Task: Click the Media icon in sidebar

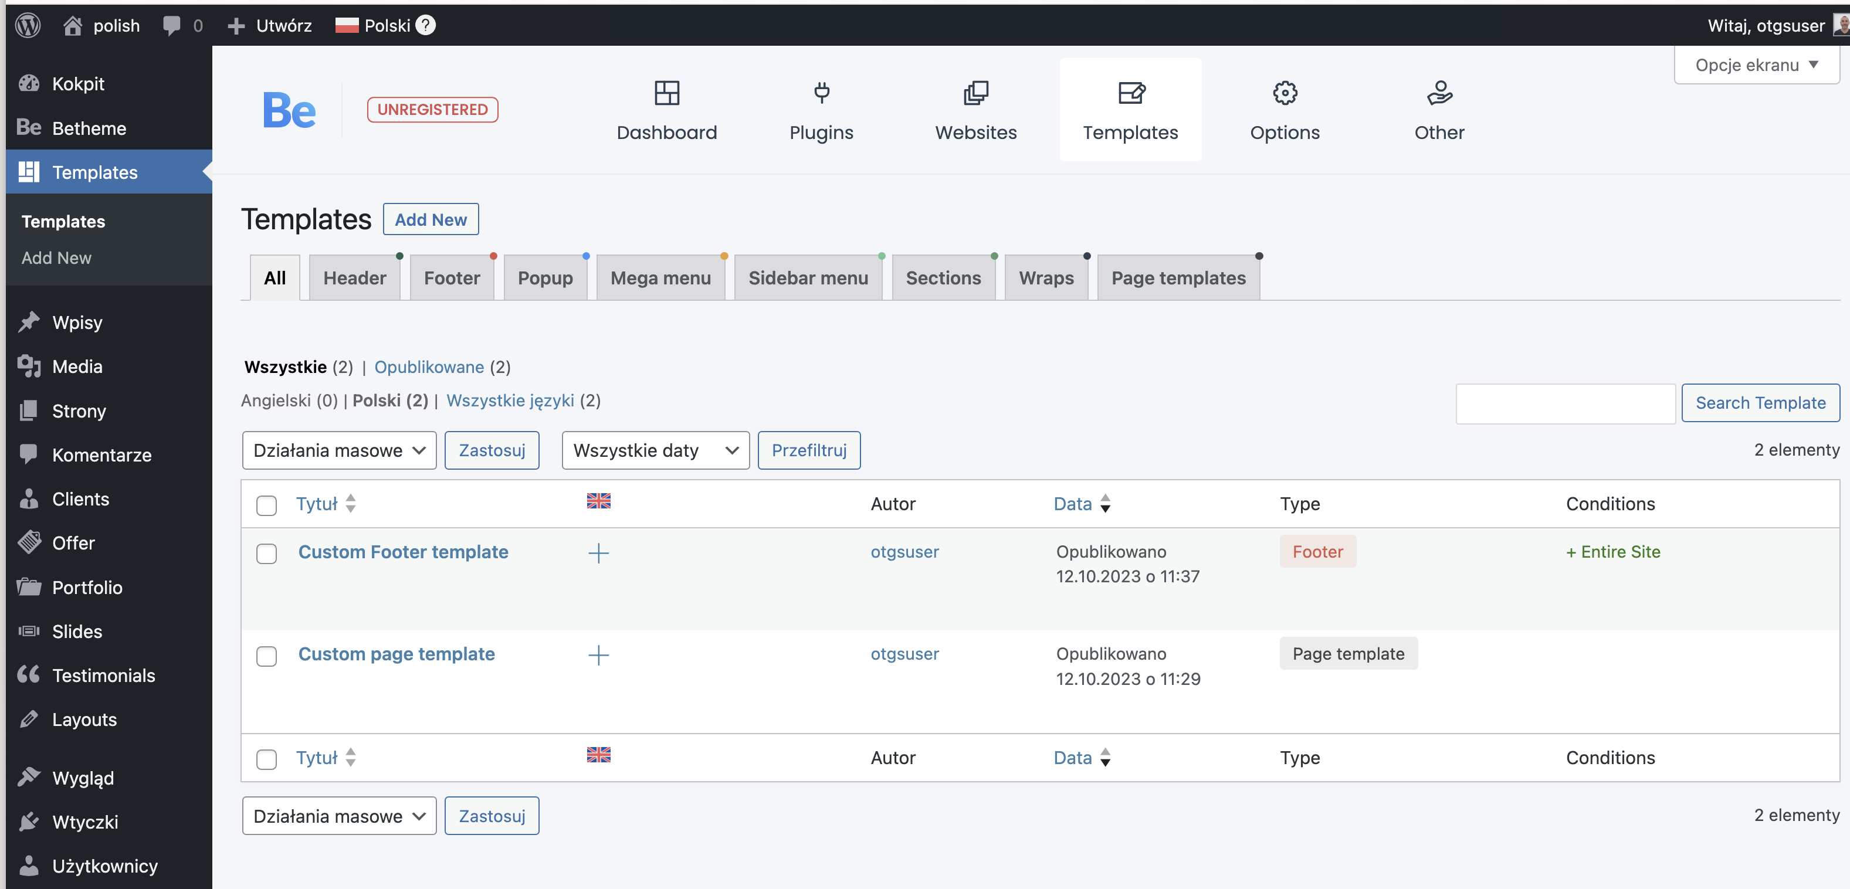Action: click(29, 367)
